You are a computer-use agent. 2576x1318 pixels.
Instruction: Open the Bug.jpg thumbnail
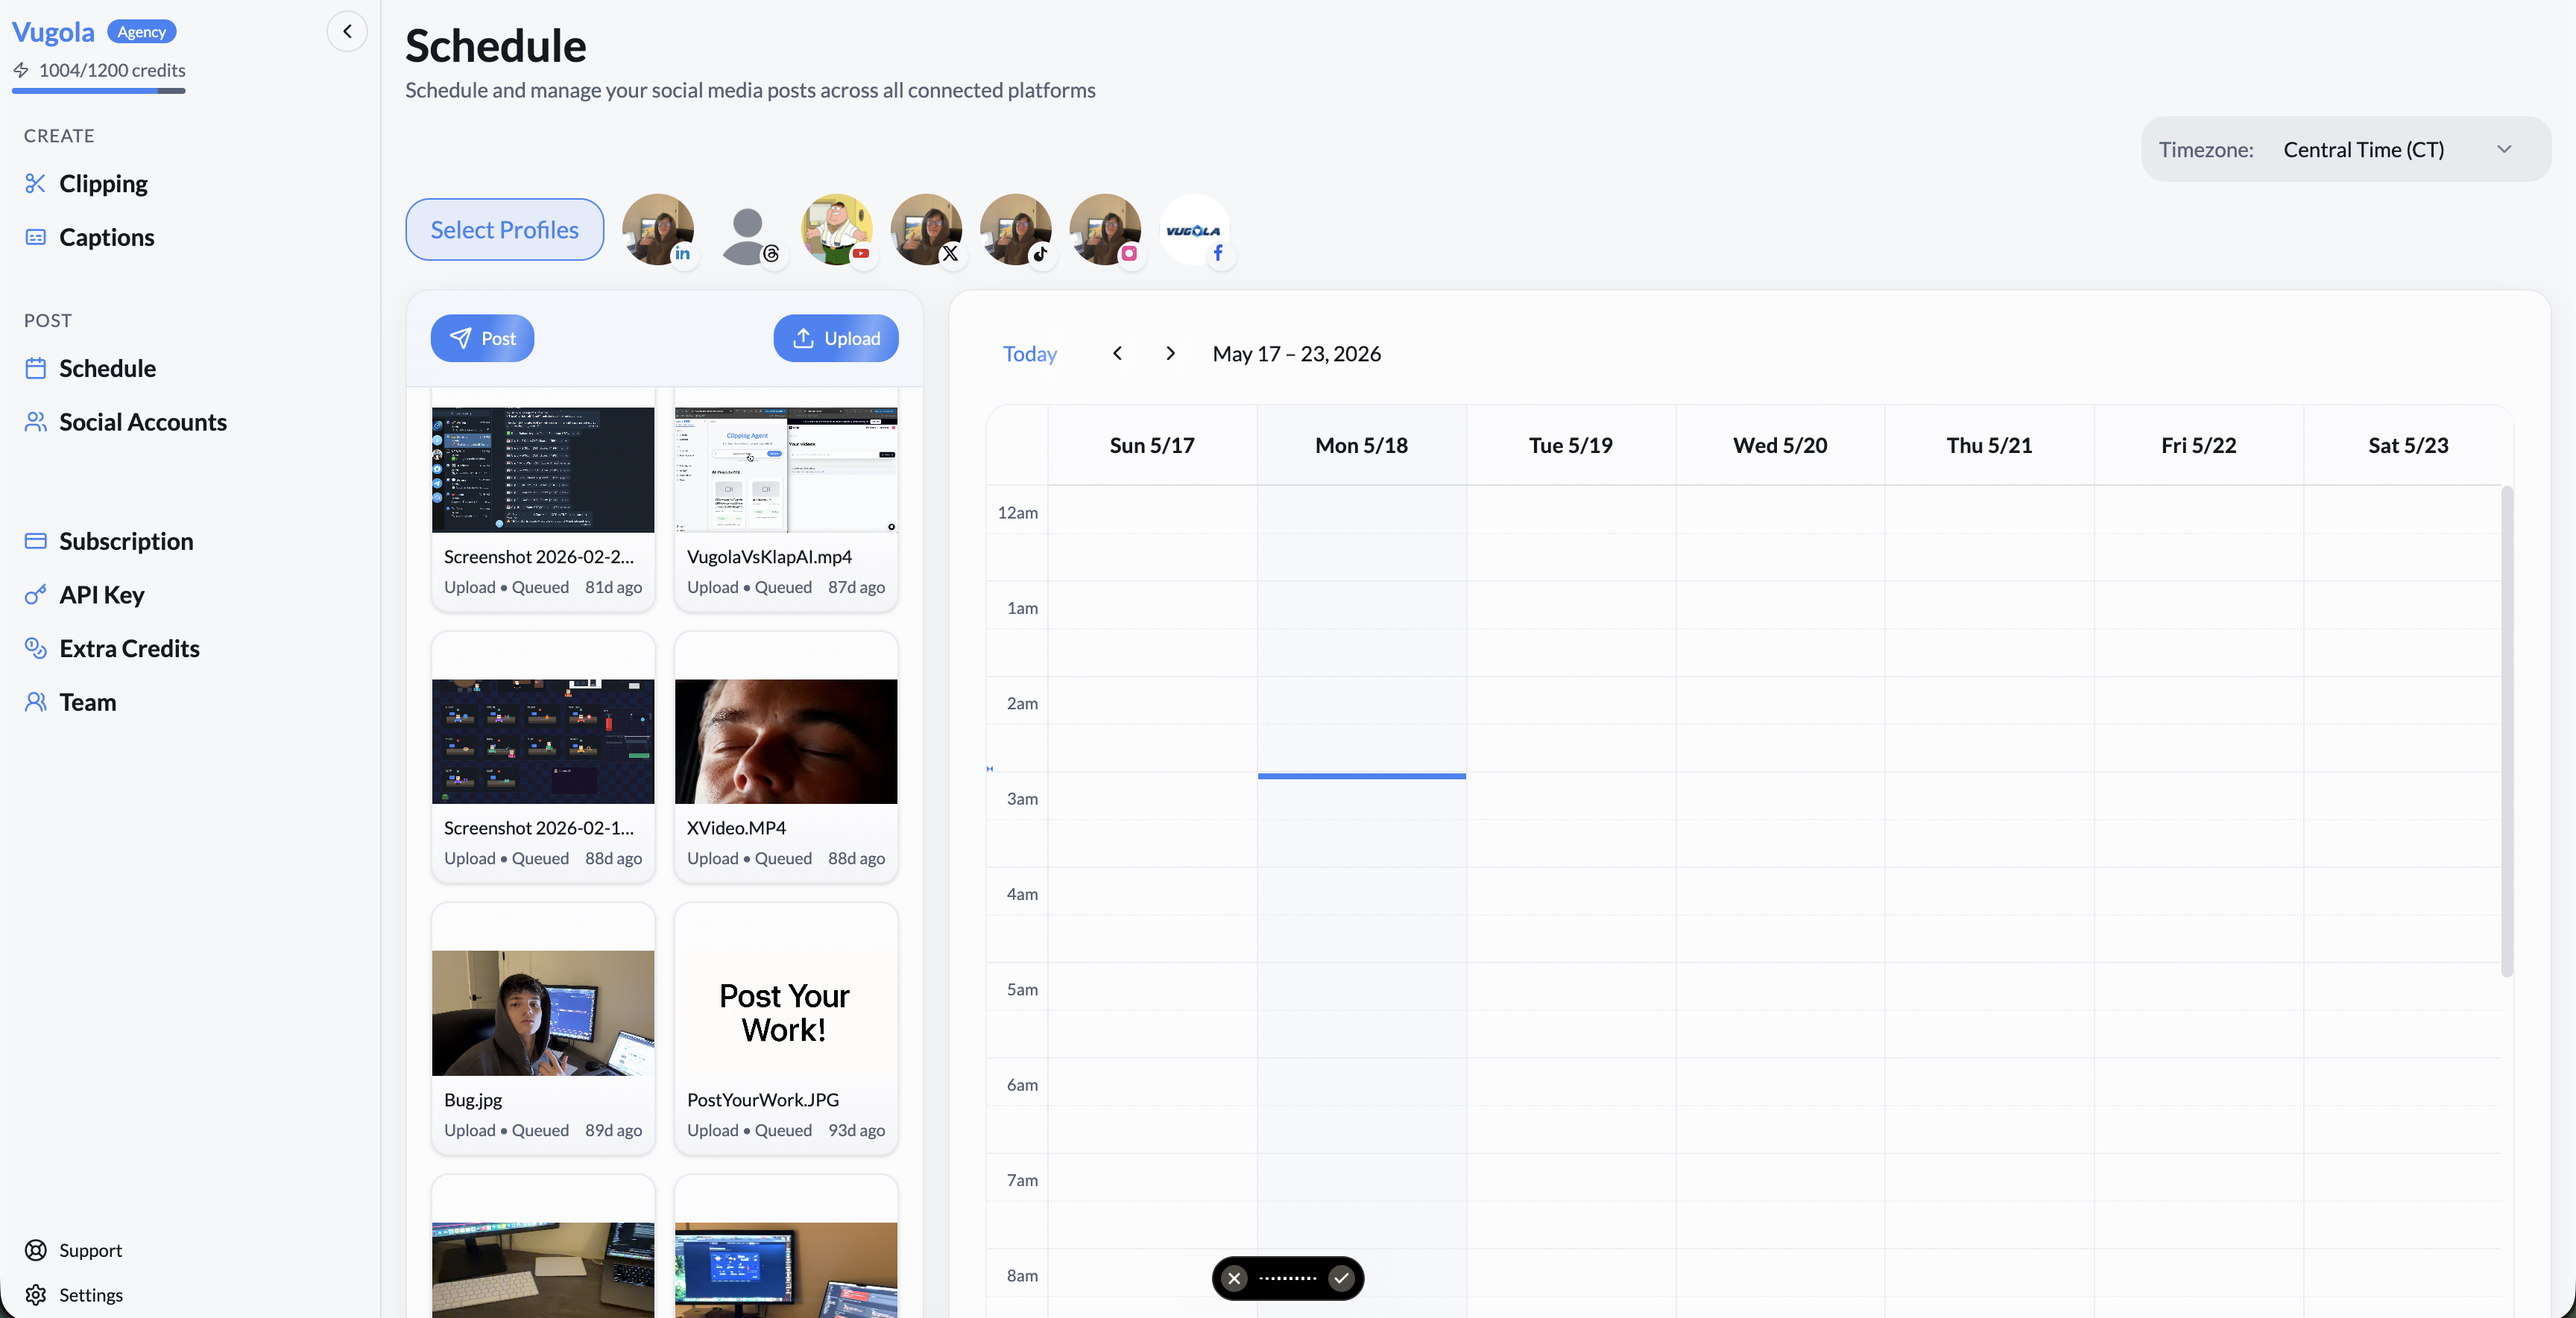point(543,1013)
